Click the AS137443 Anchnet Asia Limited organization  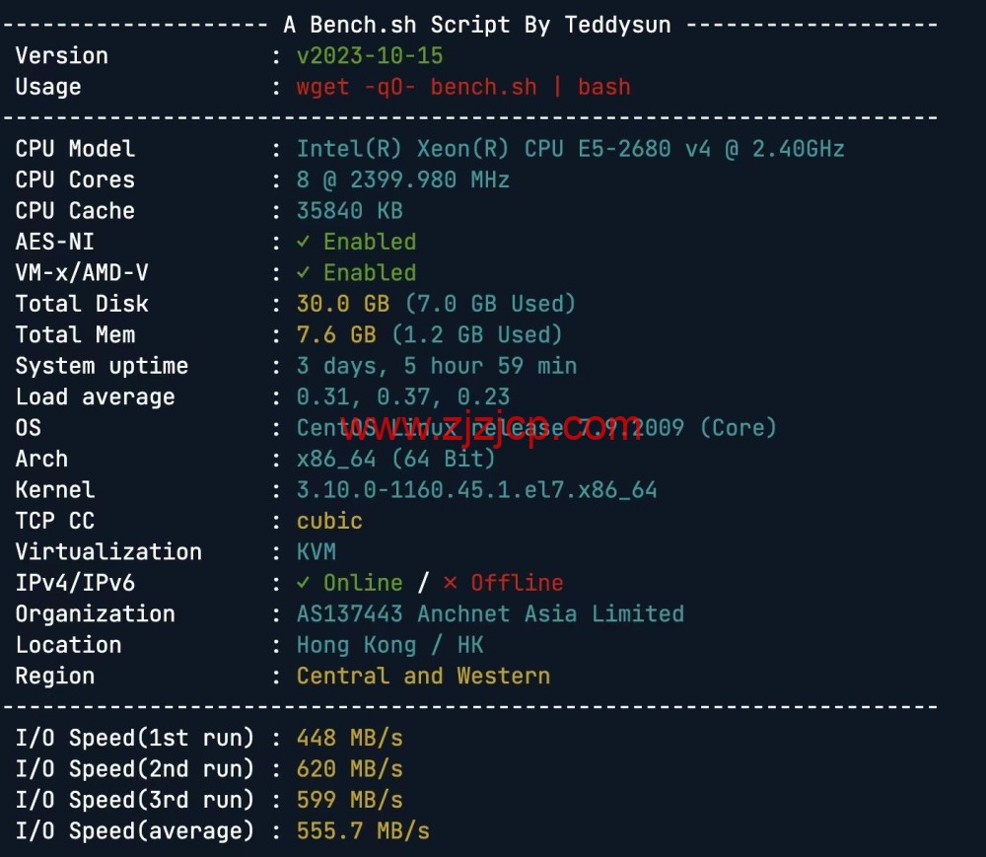tap(490, 613)
